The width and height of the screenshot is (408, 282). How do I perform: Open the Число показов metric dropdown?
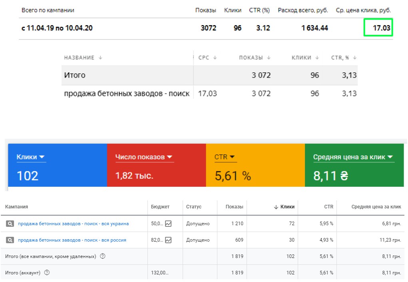[144, 157]
